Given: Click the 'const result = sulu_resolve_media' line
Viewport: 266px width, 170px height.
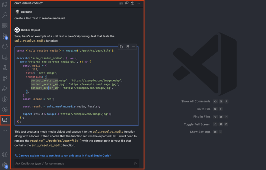Looking at the screenshot, I should pos(62,106).
